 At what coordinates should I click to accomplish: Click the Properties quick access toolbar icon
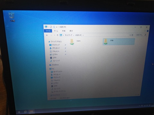coord(51,27)
